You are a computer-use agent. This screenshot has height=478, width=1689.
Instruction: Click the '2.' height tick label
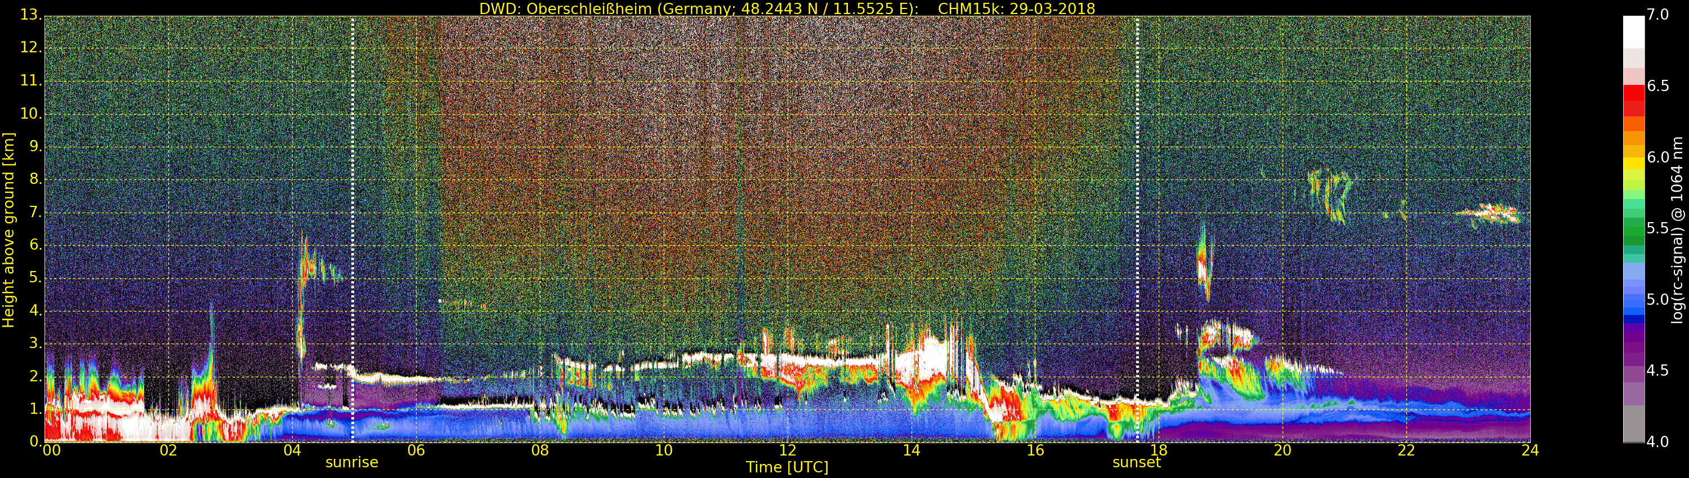click(x=35, y=376)
